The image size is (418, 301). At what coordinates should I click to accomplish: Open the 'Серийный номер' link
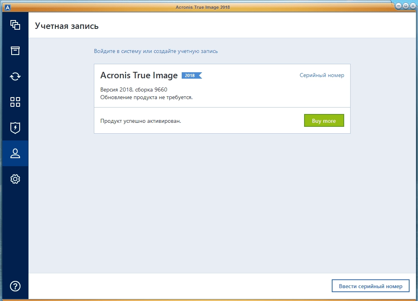pyautogui.click(x=322, y=75)
